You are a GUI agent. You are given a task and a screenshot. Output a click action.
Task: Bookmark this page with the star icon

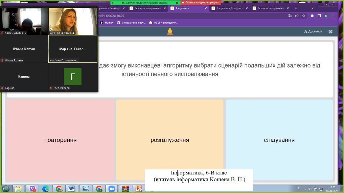tap(304, 16)
